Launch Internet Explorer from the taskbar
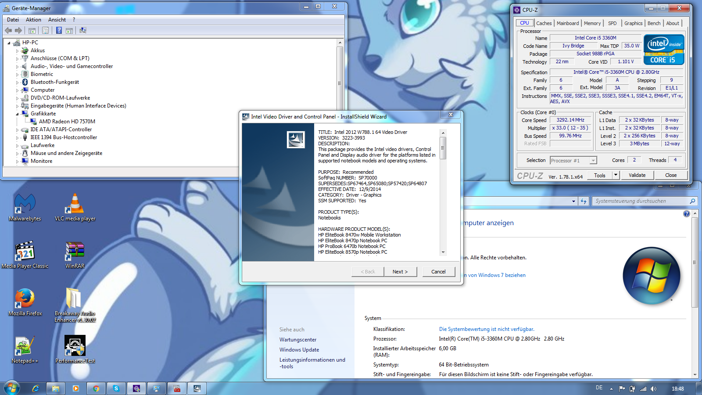702x395 pixels. point(36,388)
